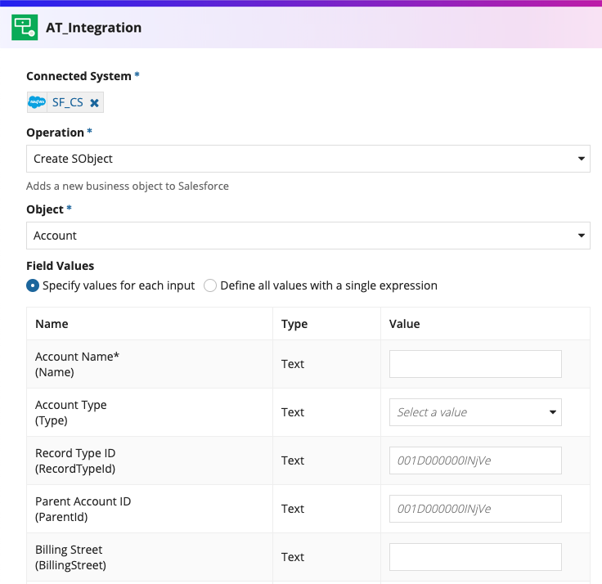Click the Record Type ID (RecordTypeId) label

tap(75, 460)
